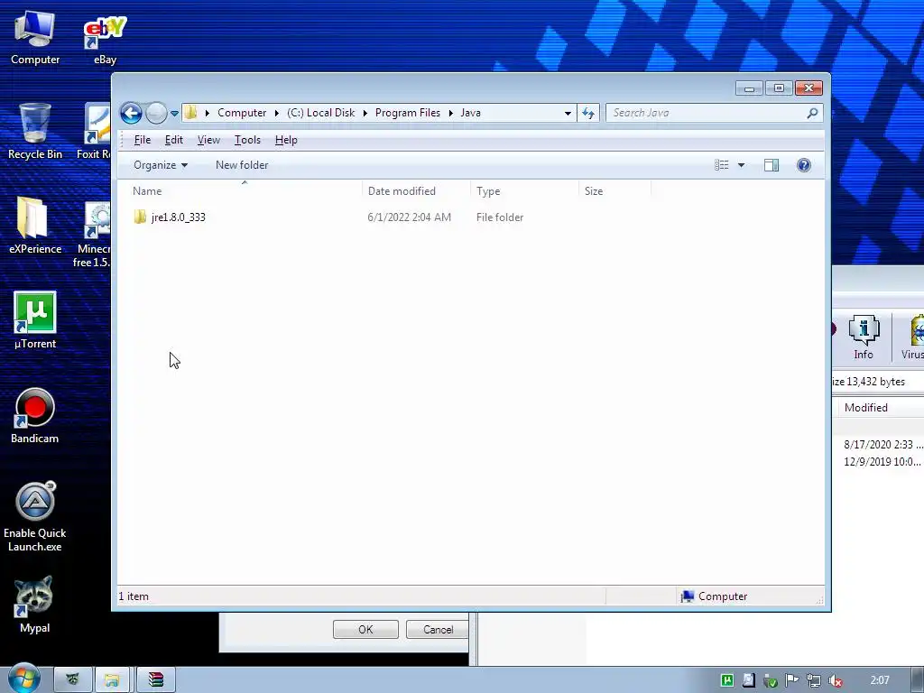Click Cancel in the dialog behind Explorer
This screenshot has width=924, height=693.
click(x=438, y=629)
